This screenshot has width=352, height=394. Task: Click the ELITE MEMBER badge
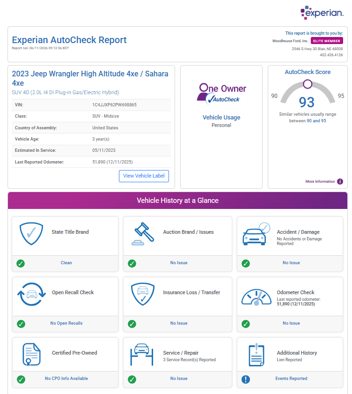coord(327,41)
